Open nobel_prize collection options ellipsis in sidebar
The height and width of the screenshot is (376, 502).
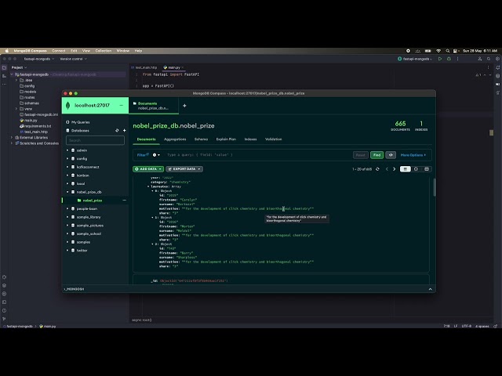point(124,201)
